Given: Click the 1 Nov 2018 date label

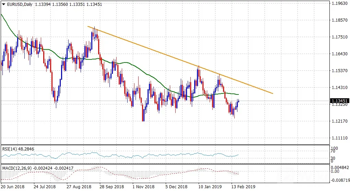Looking at the screenshot, I should (143, 187).
